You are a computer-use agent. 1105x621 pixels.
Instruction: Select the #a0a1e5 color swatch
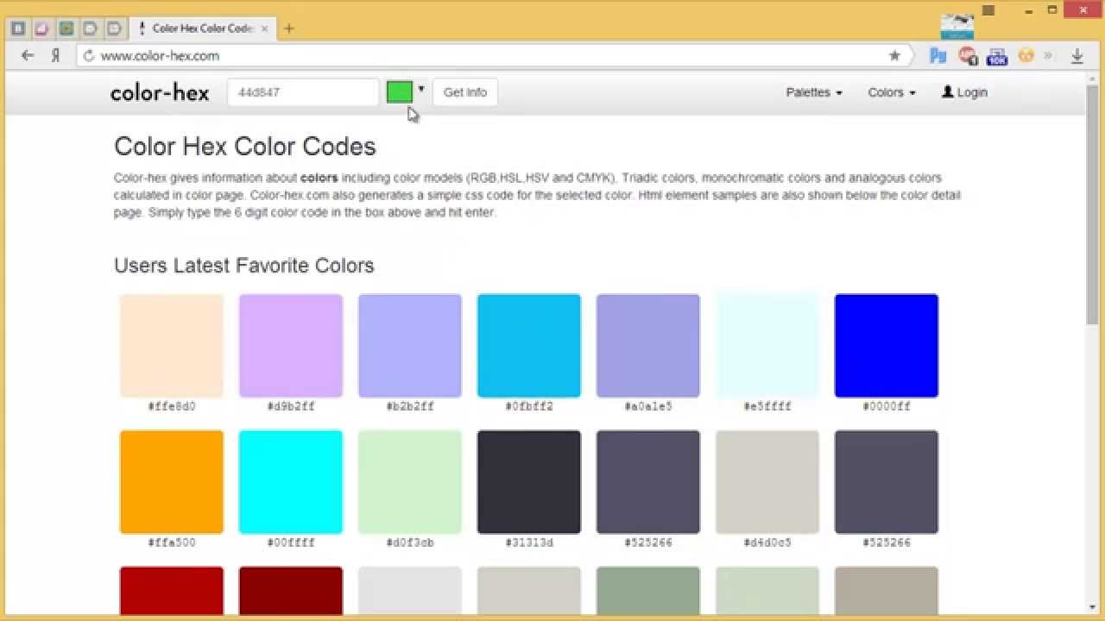pyautogui.click(x=648, y=346)
